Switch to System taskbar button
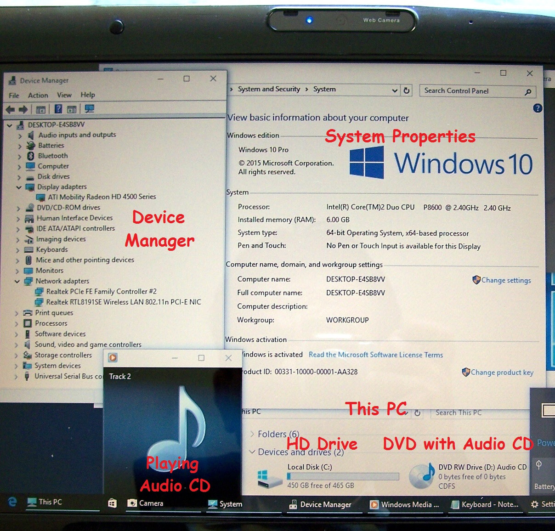This screenshot has height=531, width=555. (x=225, y=504)
